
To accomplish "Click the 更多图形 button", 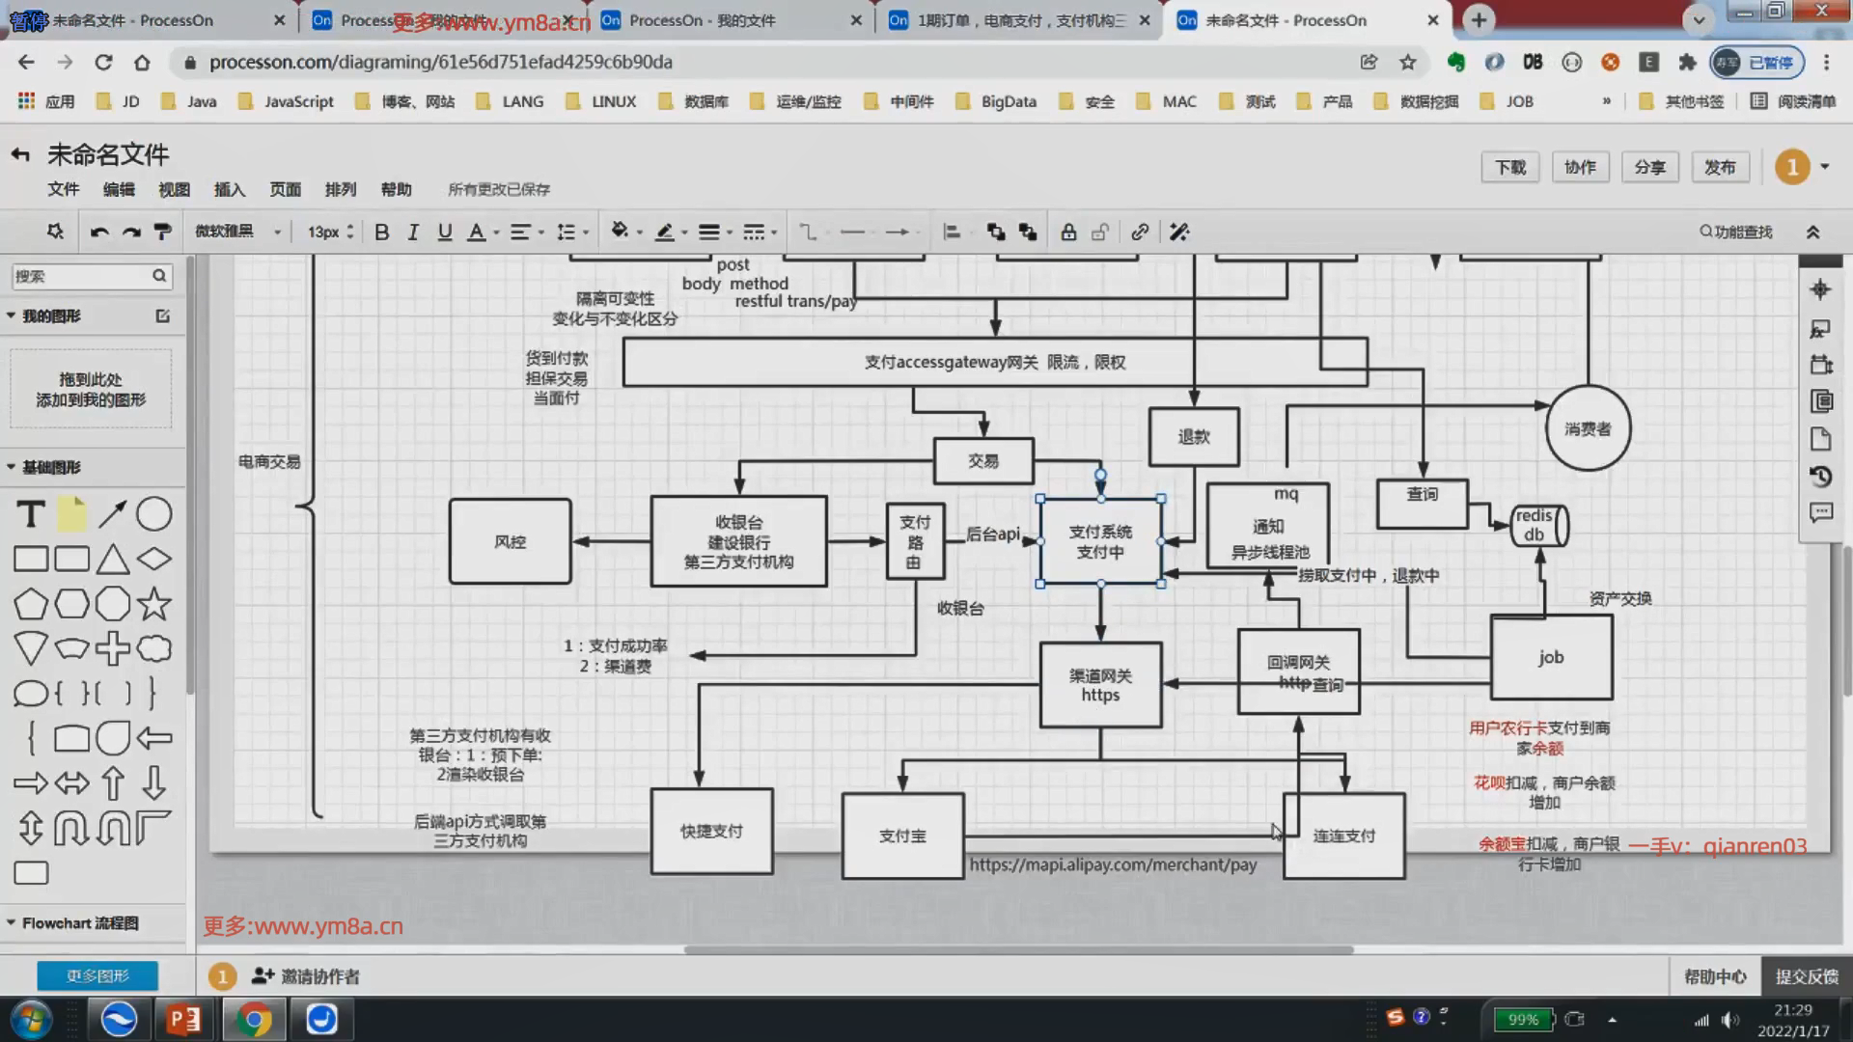I will [97, 975].
